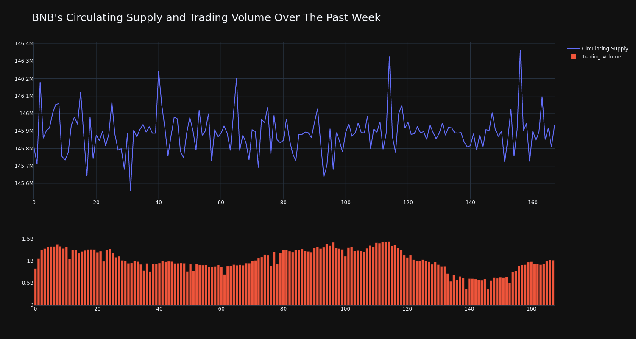The height and width of the screenshot is (339, 636).
Task: Click the red Trading Volume legend swatch
Action: point(573,57)
